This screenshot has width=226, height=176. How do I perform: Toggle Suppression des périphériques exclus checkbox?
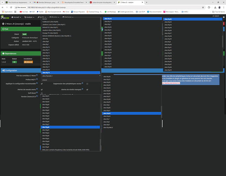click(x=87, y=84)
